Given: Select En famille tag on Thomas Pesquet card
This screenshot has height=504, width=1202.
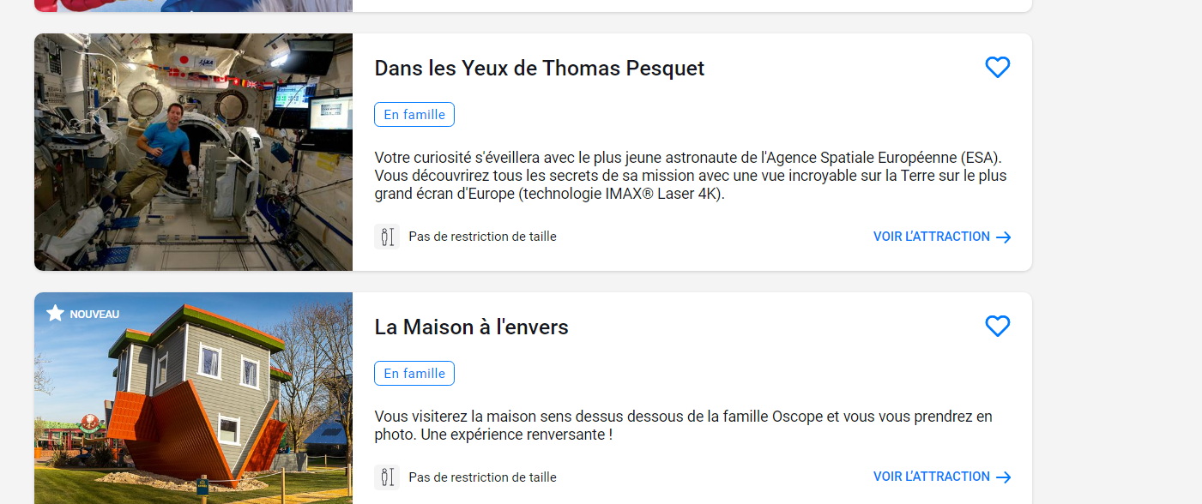Looking at the screenshot, I should click(414, 115).
